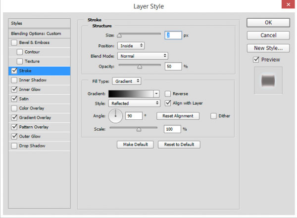
Task: Click the Opacity percentage input field
Action: coord(173,66)
